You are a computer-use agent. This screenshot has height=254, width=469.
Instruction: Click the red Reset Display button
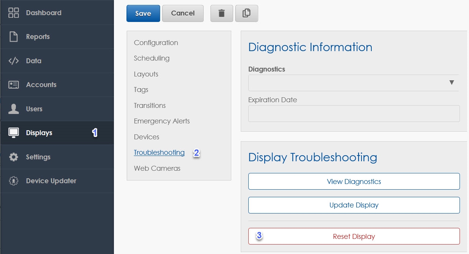click(354, 236)
